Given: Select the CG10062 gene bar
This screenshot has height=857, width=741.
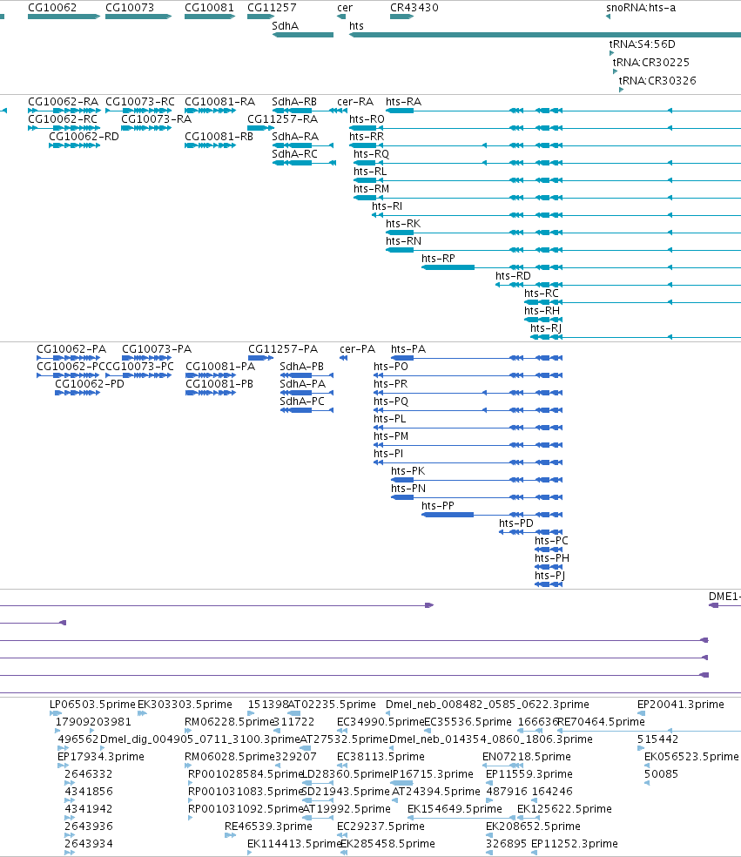Looking at the screenshot, I should tap(64, 17).
